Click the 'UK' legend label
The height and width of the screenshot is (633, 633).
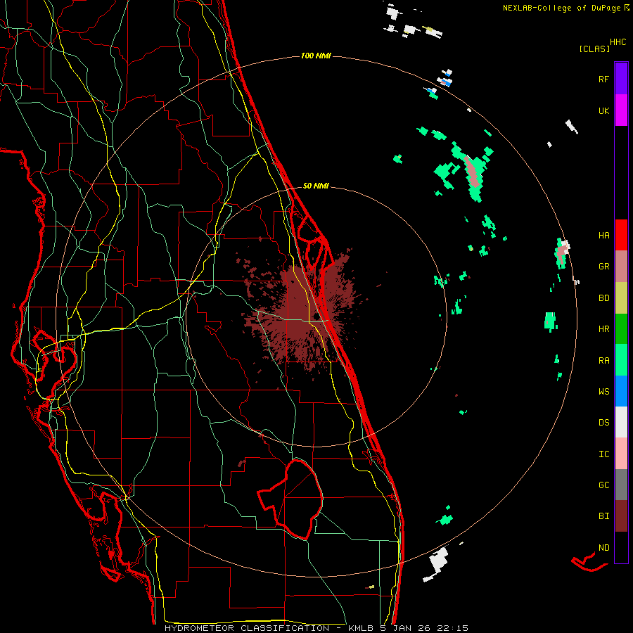(x=603, y=110)
